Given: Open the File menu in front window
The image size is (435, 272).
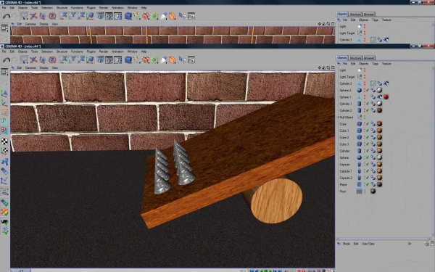Looking at the screenshot, I should 4,51.
